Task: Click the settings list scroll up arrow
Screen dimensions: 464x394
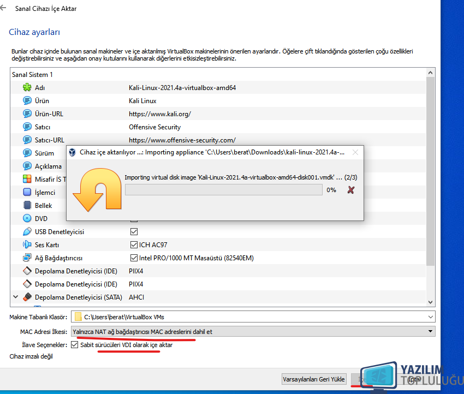Action: point(431,73)
